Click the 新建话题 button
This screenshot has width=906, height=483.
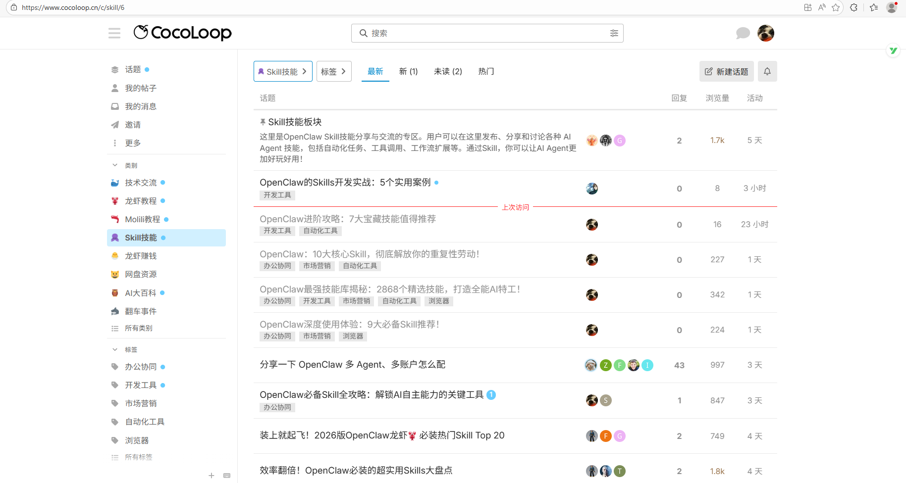[726, 71]
